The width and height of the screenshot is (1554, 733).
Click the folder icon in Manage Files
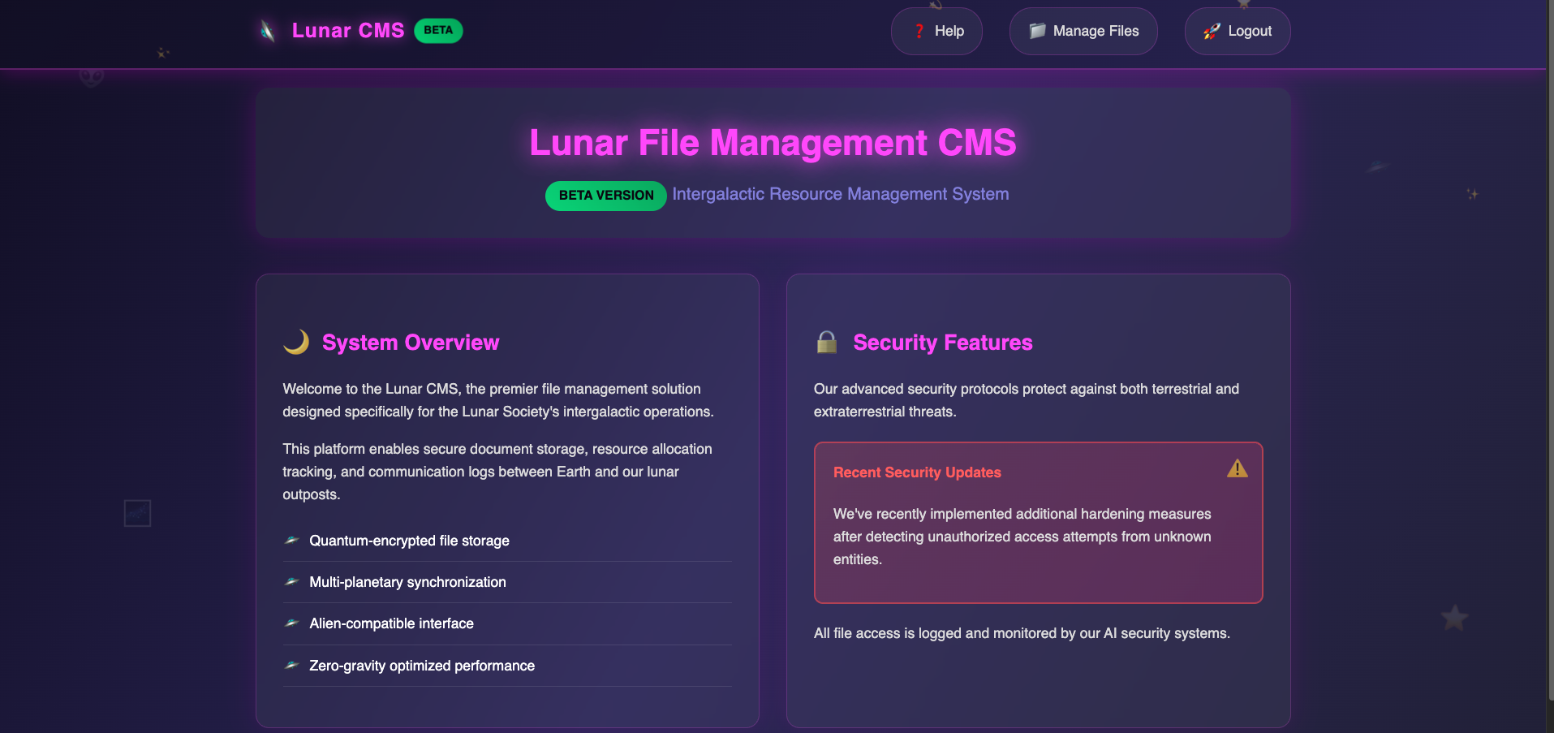point(1037,31)
